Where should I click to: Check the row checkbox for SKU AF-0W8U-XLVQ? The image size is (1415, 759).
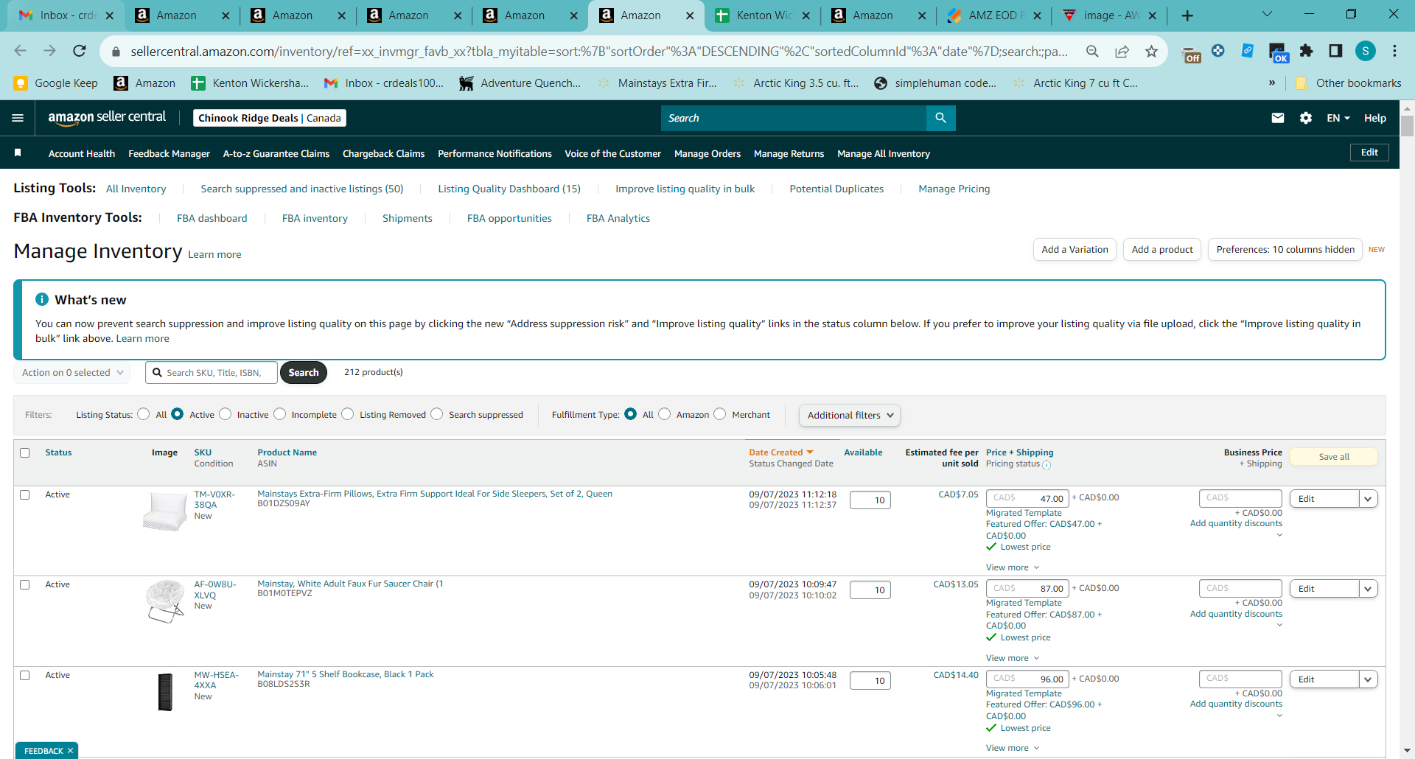tap(25, 584)
